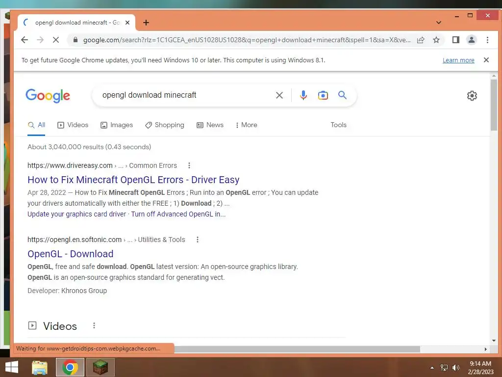Dismiss the Chrome update notification bar
The height and width of the screenshot is (377, 502).
click(x=486, y=60)
